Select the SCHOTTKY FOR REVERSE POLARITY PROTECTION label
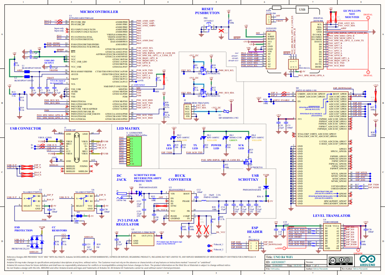385x275 pixels. (147, 178)
